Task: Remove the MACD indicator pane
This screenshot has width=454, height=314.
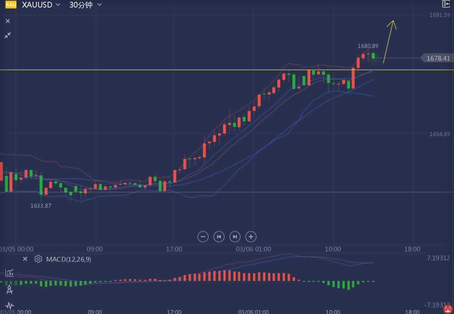Action: [x=25, y=259]
